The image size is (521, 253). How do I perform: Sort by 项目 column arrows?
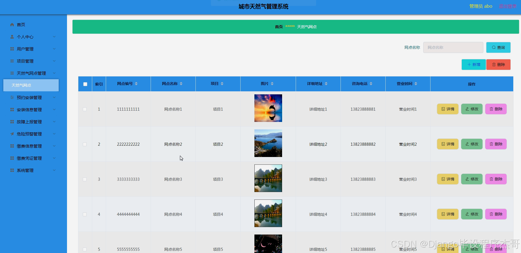point(222,84)
